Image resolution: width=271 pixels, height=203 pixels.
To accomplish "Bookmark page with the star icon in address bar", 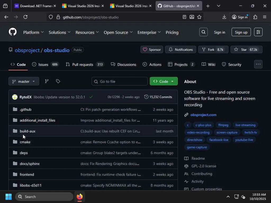I will [199, 17].
